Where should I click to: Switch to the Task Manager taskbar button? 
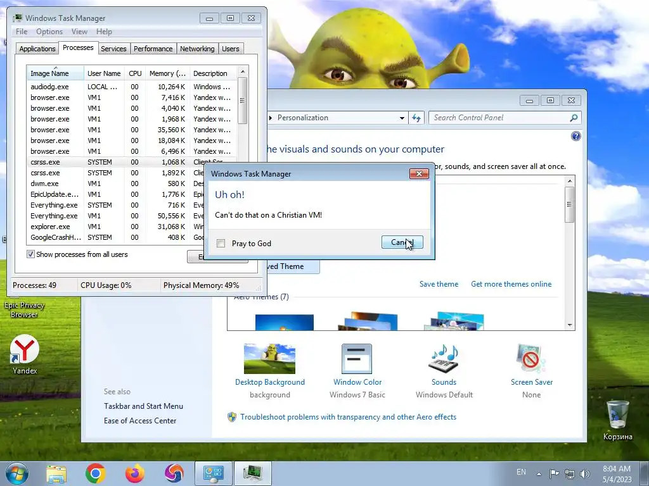coord(253,473)
